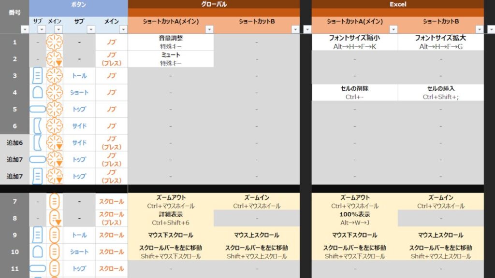Click the top button icon in row 5
This screenshot has height=278, width=495.
point(38,109)
